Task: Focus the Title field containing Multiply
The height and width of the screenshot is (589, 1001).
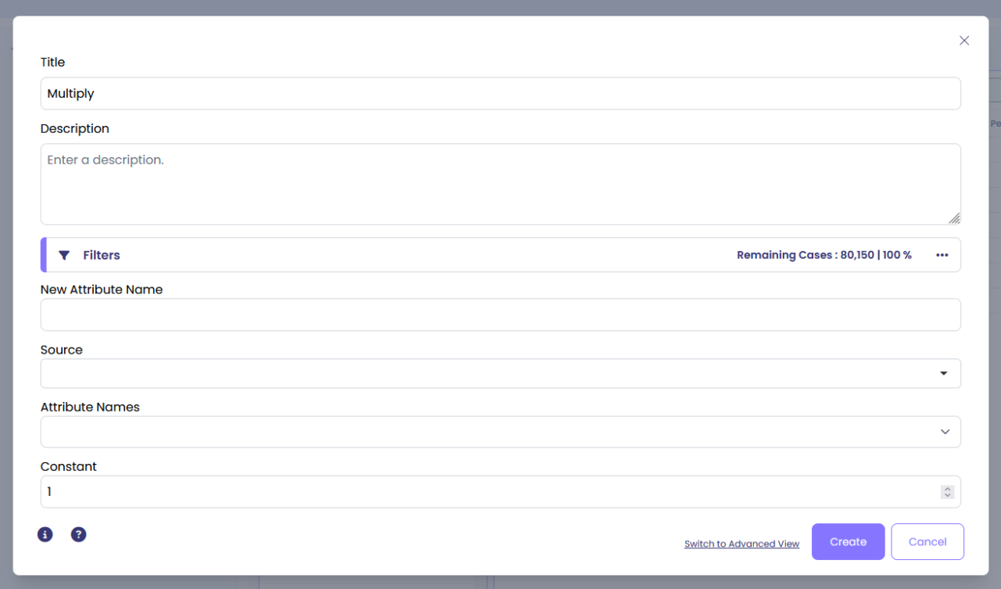Action: (x=500, y=94)
